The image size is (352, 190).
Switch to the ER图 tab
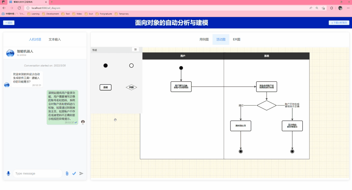pyautogui.click(x=237, y=39)
